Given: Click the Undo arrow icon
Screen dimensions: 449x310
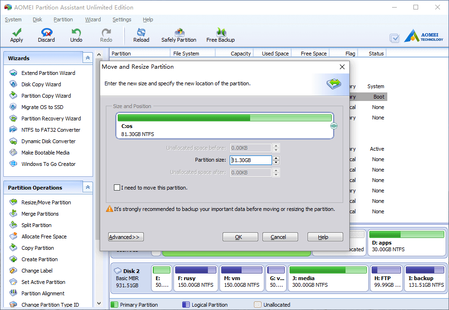Looking at the screenshot, I should pos(76,32).
